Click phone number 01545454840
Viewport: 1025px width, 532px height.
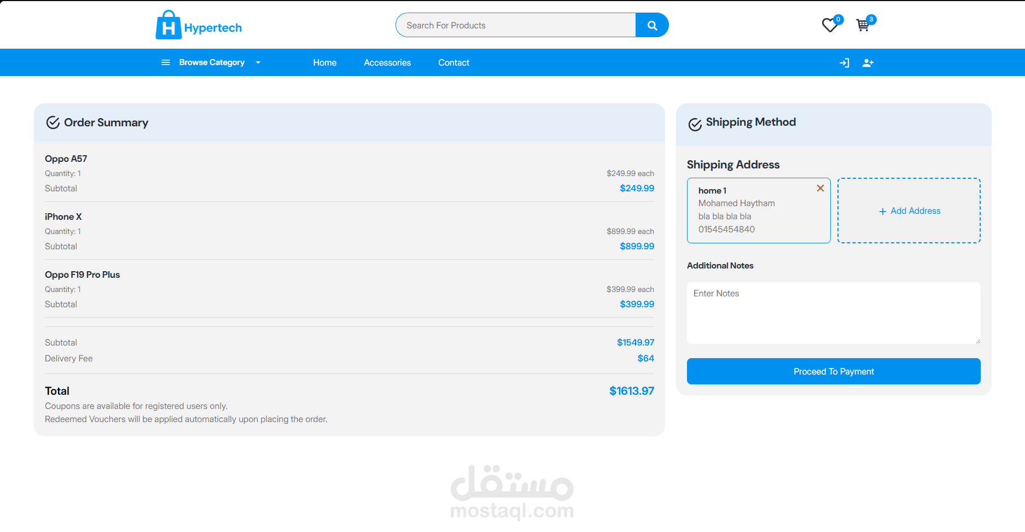coord(726,229)
